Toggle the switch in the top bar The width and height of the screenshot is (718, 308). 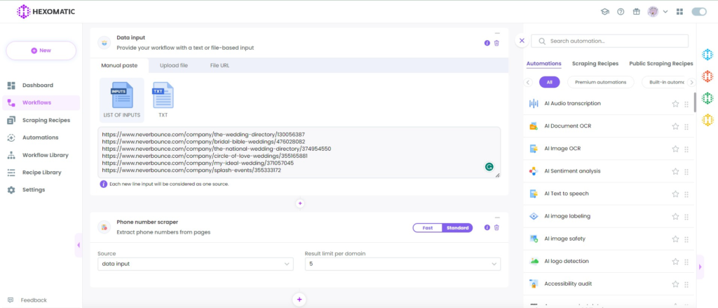(x=699, y=12)
